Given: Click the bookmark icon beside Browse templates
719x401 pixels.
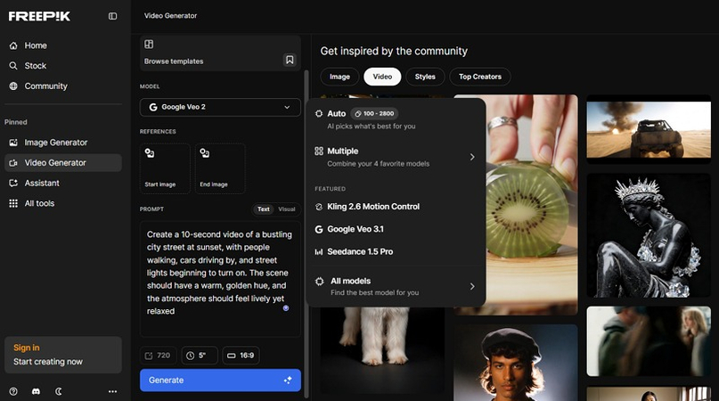Looking at the screenshot, I should tap(290, 60).
